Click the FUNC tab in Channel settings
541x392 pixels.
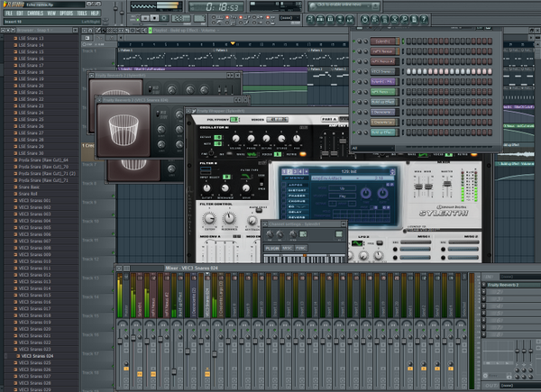(300, 248)
